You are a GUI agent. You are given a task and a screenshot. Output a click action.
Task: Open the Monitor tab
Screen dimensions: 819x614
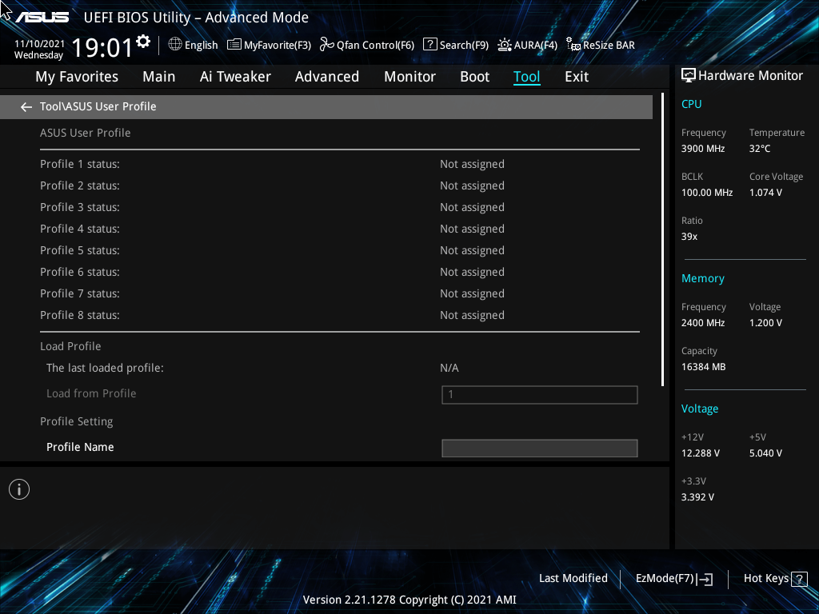(x=409, y=77)
